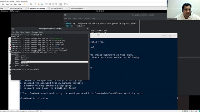Click the highlighted 'manager' text in terminal
200x112 pixels.
pyautogui.click(x=24, y=62)
